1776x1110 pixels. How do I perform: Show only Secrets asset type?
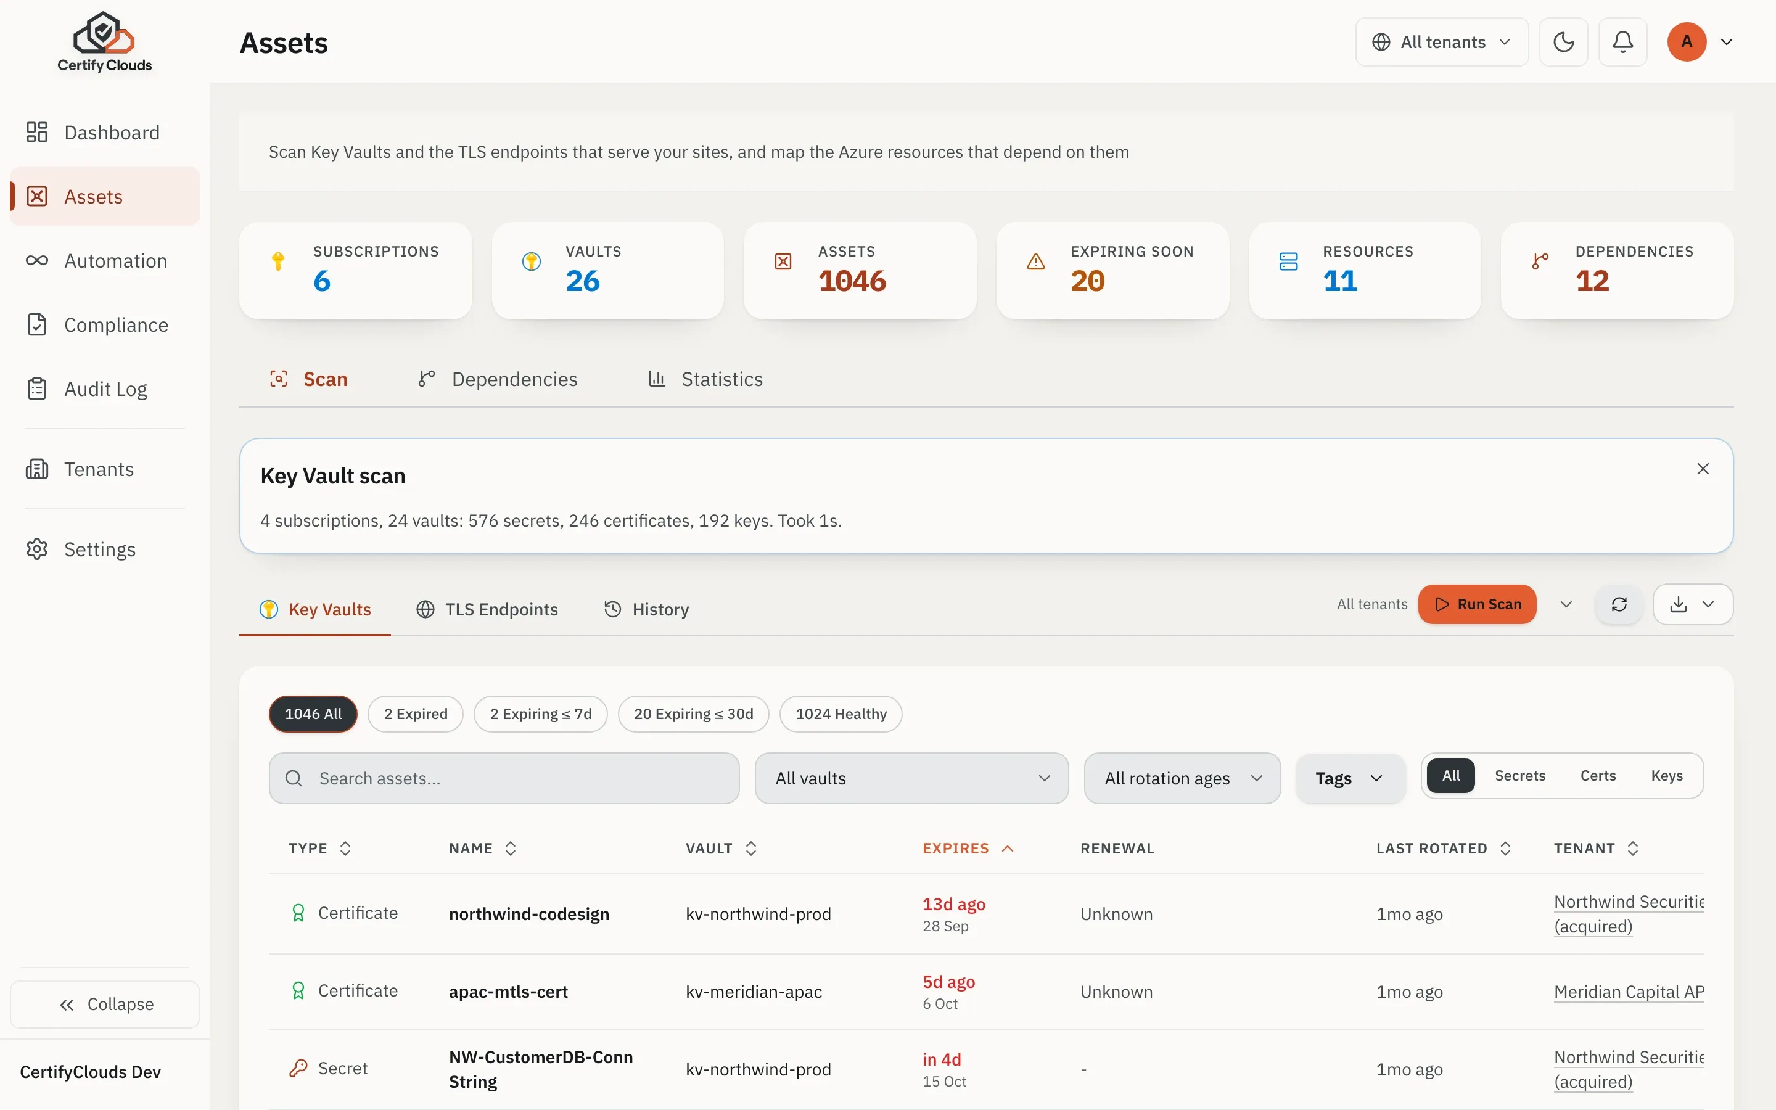[1520, 775]
